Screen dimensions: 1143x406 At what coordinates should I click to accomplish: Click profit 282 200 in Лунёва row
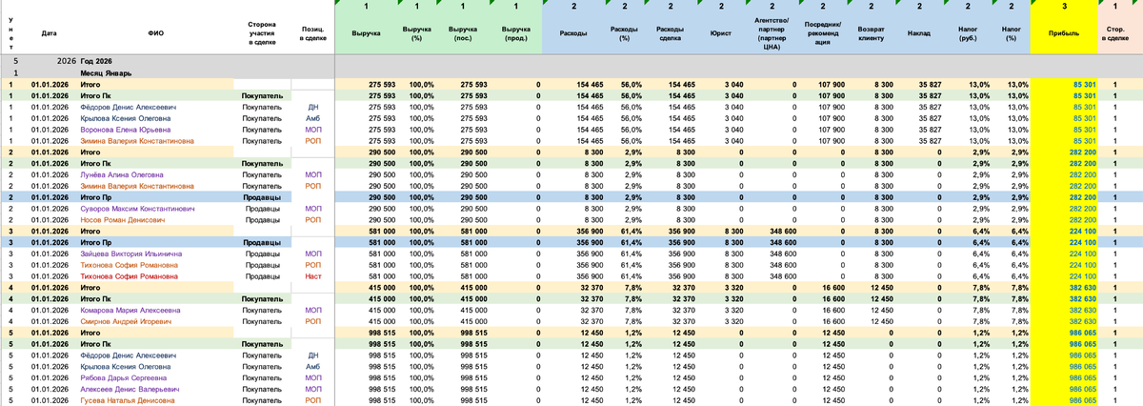click(1082, 174)
